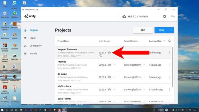Open the Target Platform dropdown for MyFirstGame
Screen dimensions: 199x112
(x=144, y=90)
